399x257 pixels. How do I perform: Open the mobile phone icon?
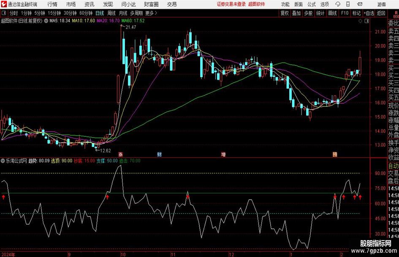point(348,4)
